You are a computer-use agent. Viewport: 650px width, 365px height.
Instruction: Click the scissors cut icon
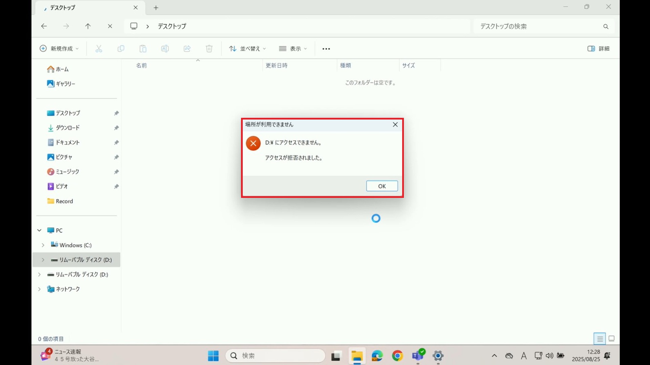tap(99, 49)
